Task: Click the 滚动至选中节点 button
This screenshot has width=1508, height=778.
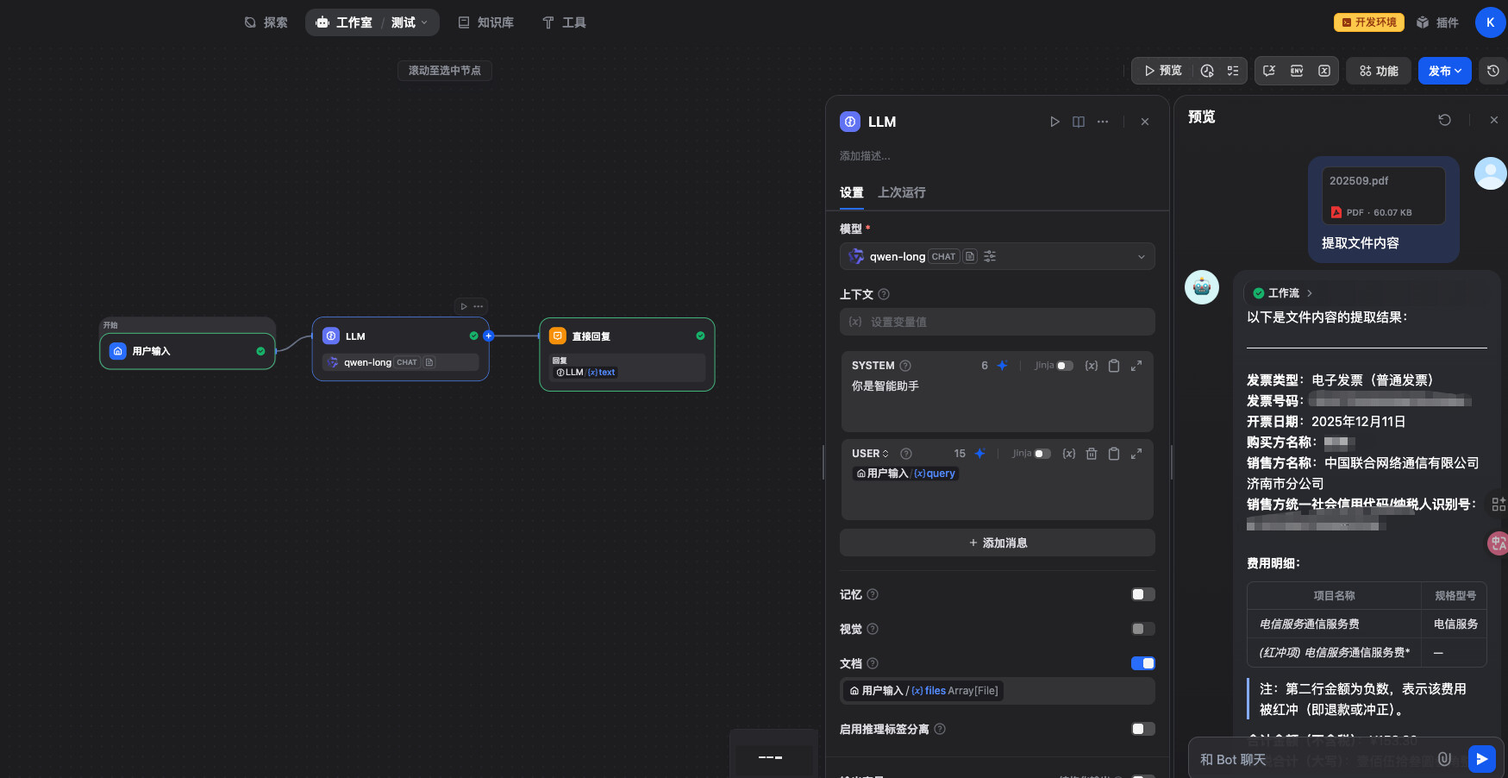Action: pos(445,70)
